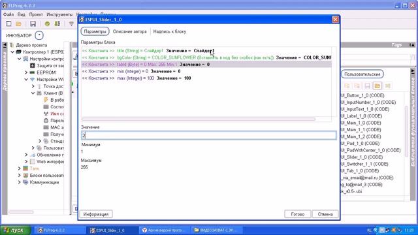Click the WiFi settings icon in tree
Viewport: 418px width, 235px height.
point(33,80)
